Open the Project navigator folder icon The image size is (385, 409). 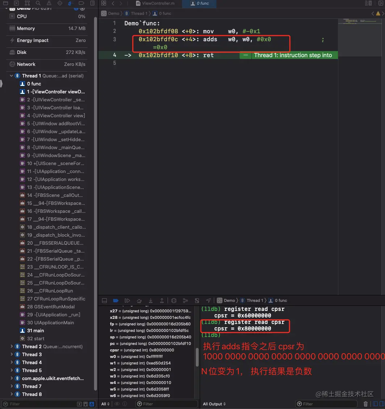[x=5, y=3]
